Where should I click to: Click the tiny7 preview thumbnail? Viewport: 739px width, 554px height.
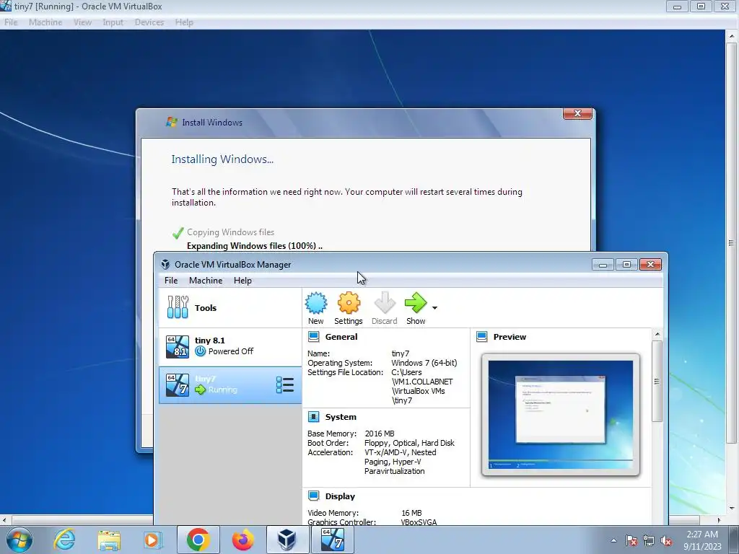tap(560, 415)
